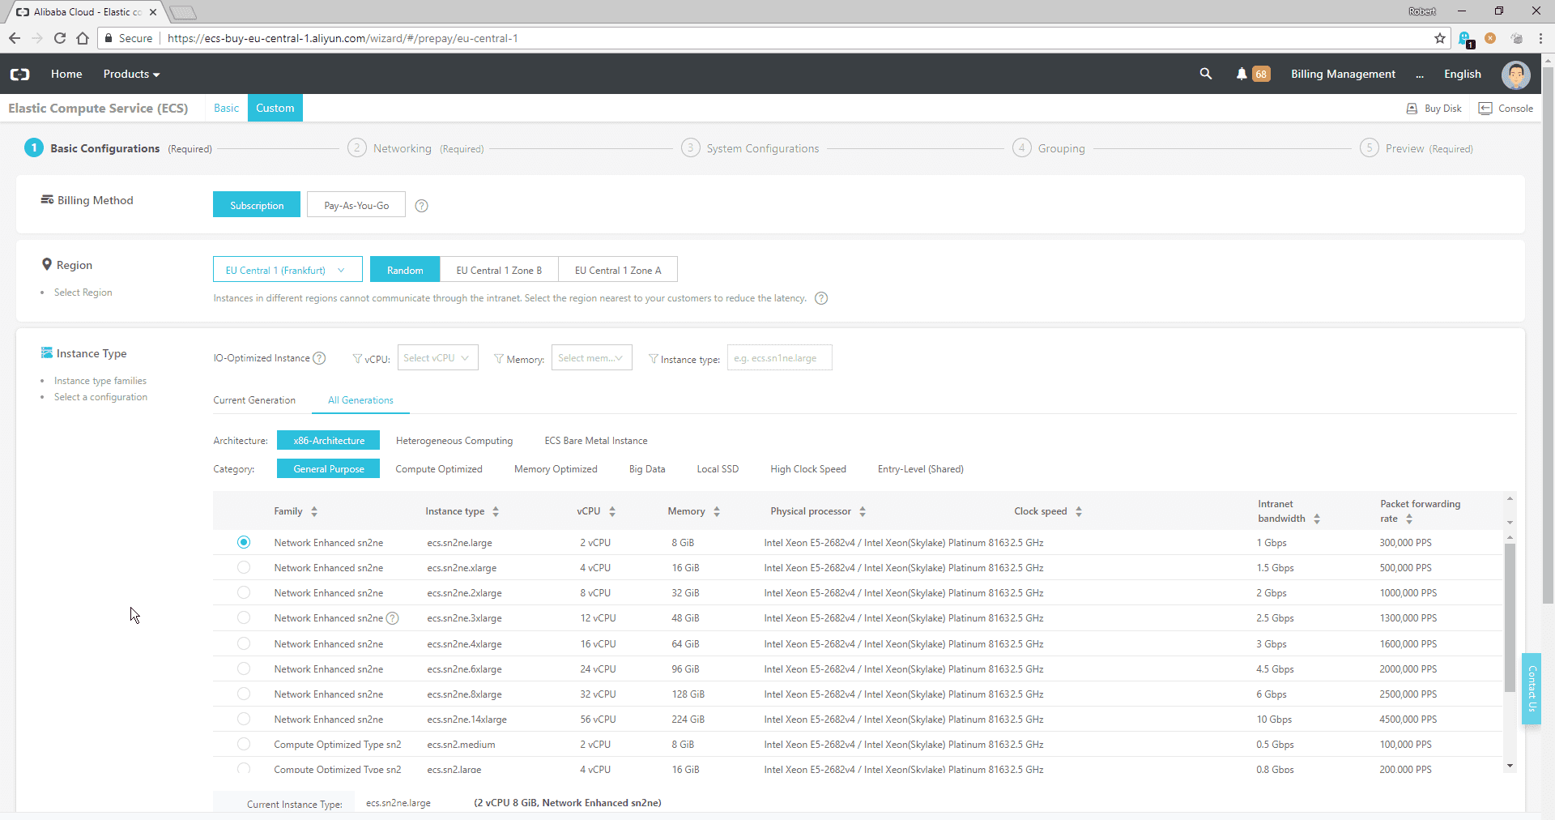Open Billing Management link
This screenshot has height=820, width=1555.
click(1343, 74)
